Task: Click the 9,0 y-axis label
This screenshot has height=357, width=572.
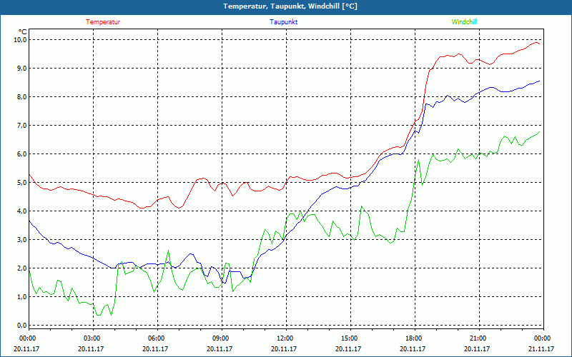Action: tap(21, 68)
